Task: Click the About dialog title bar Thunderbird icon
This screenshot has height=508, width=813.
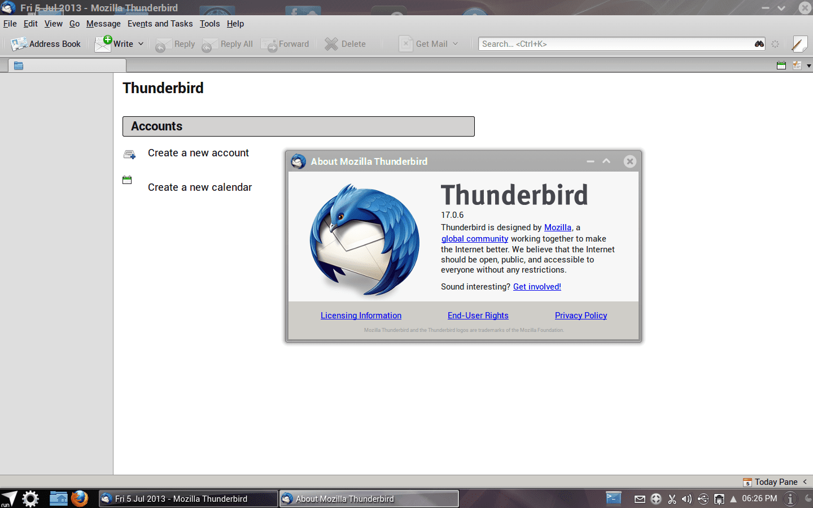Action: (x=298, y=161)
